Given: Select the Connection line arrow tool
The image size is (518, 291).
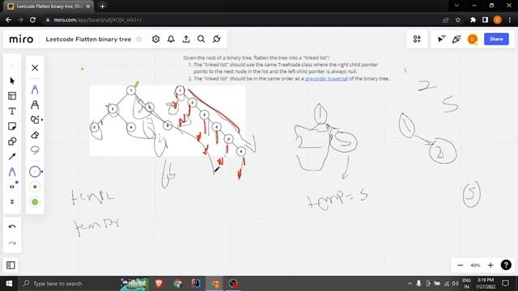Looking at the screenshot, I should pos(12,156).
